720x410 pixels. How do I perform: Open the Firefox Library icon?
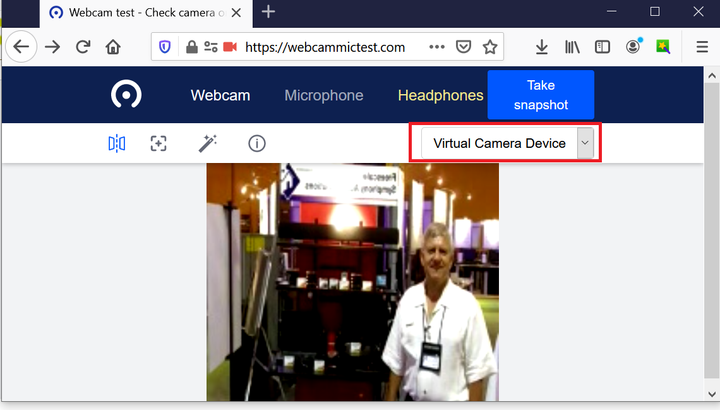(572, 46)
